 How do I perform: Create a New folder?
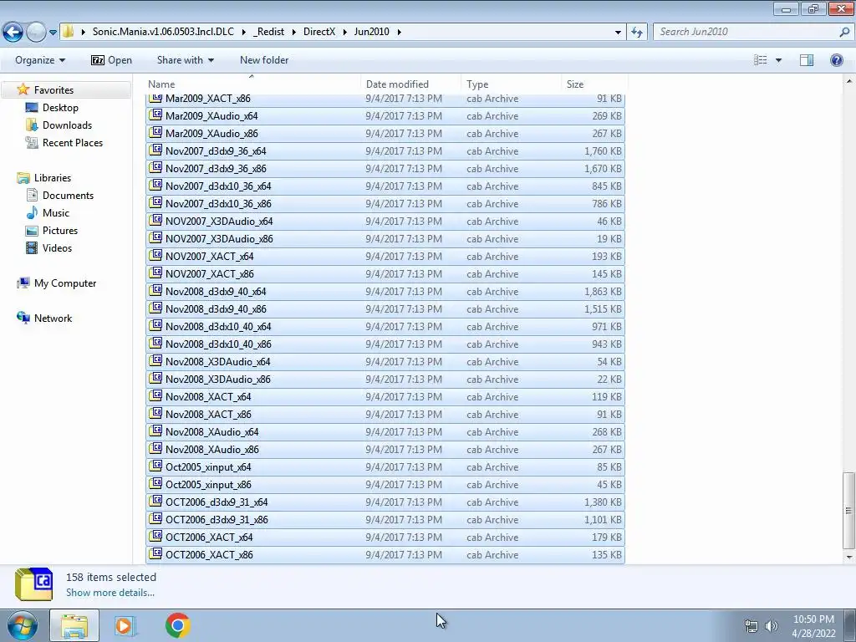[264, 60]
